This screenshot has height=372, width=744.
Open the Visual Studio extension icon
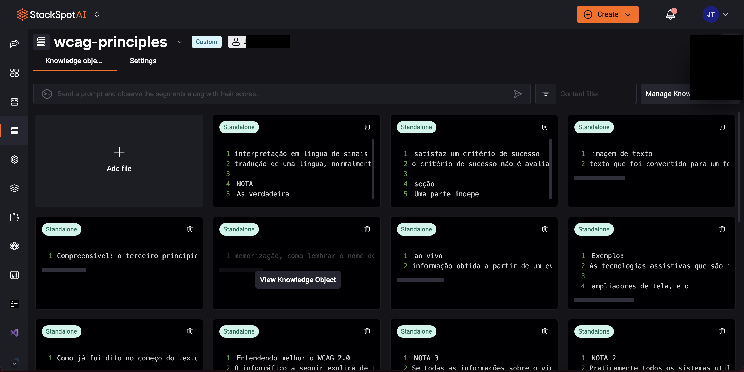pyautogui.click(x=14, y=333)
